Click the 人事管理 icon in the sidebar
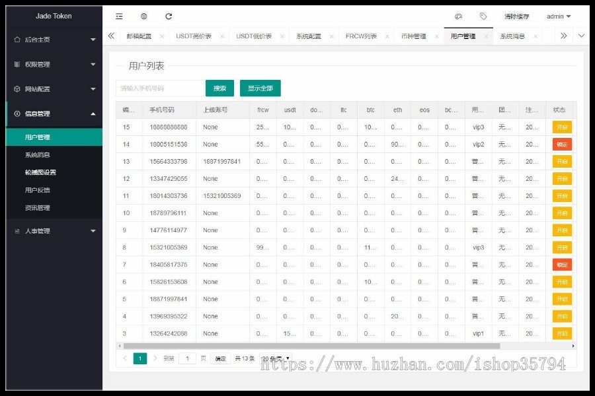The width and height of the screenshot is (595, 396). [x=19, y=230]
